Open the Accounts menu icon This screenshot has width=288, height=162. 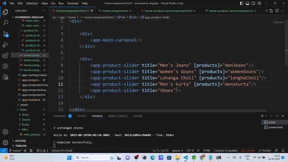pos(5,132)
